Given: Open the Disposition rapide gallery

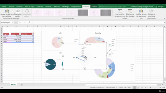Looking at the screenshot, I should [x=18, y=13].
